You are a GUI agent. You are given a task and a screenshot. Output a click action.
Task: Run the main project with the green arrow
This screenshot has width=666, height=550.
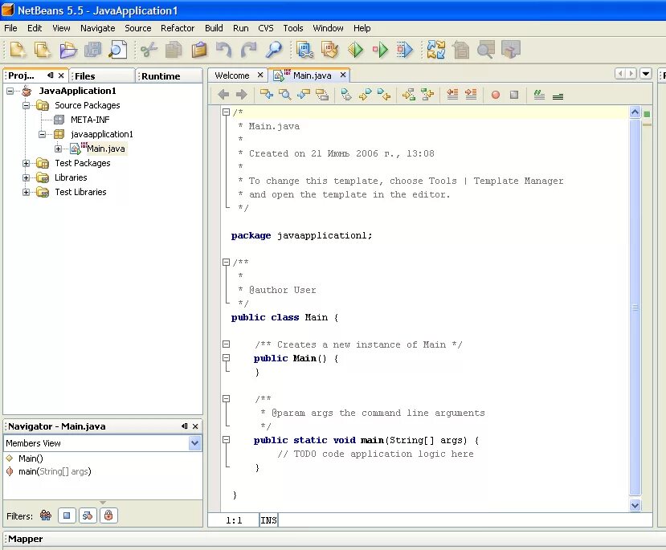click(x=356, y=50)
